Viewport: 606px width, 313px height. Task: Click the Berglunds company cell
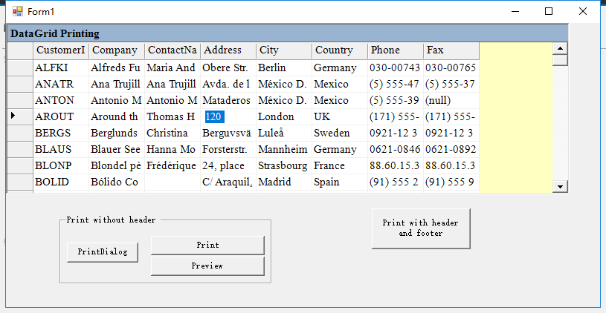click(x=117, y=133)
